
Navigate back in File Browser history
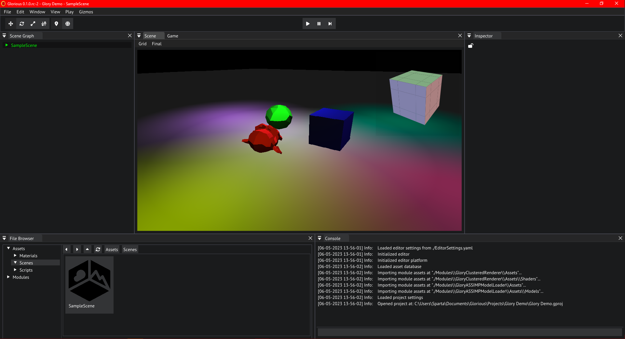coord(66,249)
